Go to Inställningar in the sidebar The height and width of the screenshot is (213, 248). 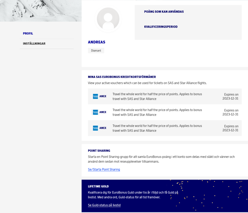coord(34,44)
